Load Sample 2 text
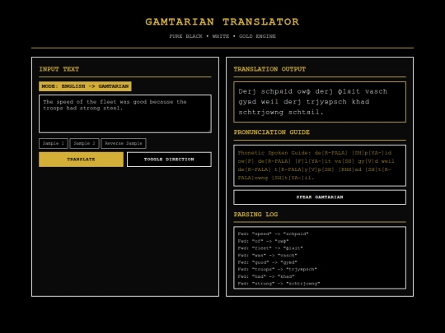 click(85, 143)
